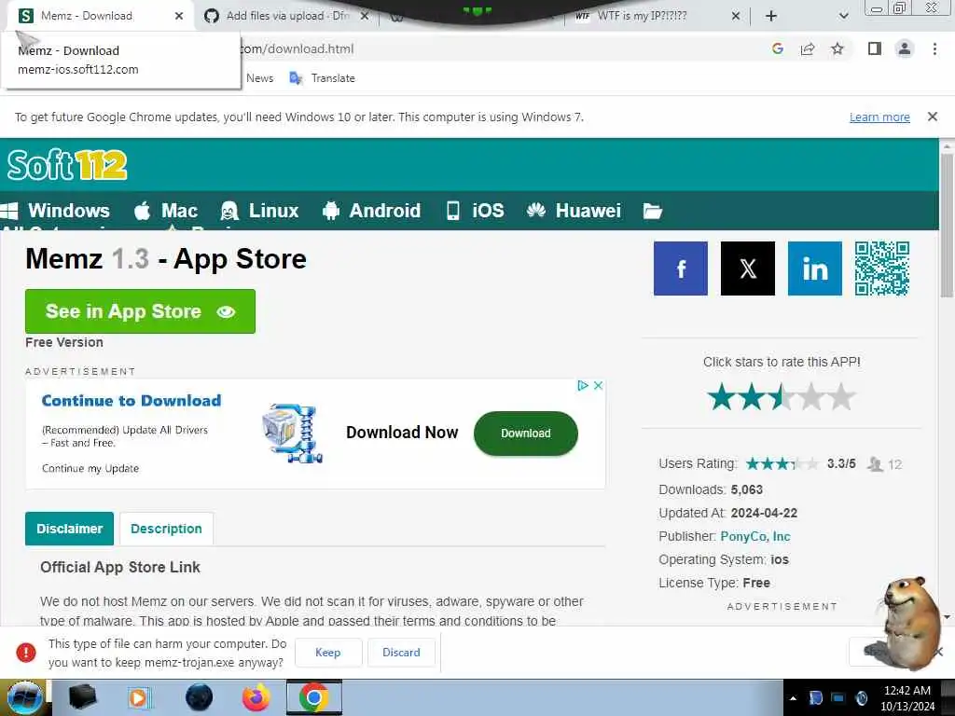Image resolution: width=955 pixels, height=716 pixels.
Task: Close the Add files via upload tab
Action: tap(365, 16)
